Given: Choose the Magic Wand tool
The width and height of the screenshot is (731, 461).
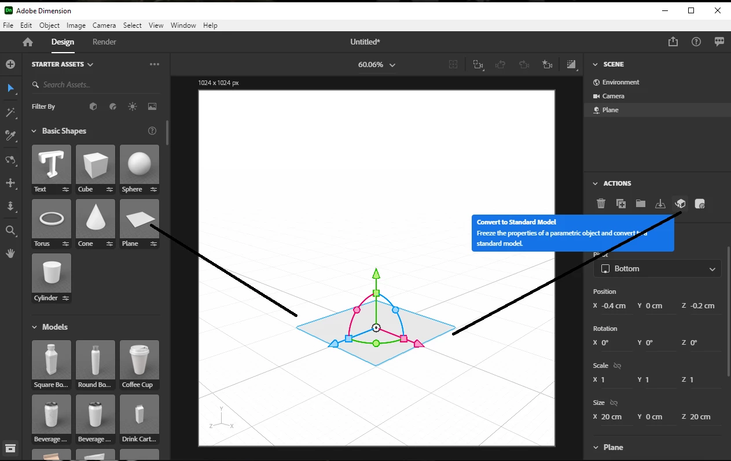Looking at the screenshot, I should point(10,112).
